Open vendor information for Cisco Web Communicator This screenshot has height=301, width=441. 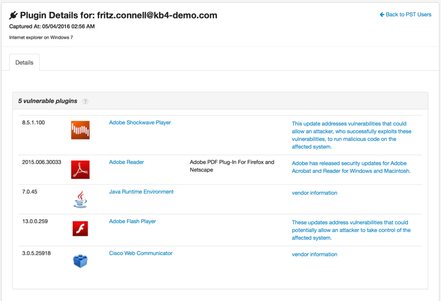[315, 254]
